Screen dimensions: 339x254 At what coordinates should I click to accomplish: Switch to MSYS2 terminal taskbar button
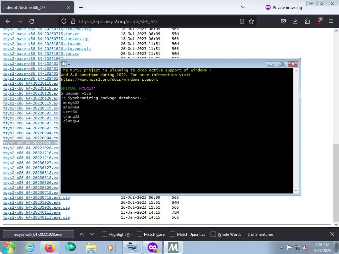click(173, 247)
